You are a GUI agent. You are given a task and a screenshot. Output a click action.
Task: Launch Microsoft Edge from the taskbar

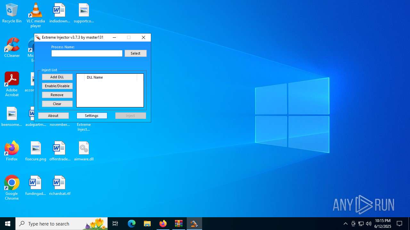click(x=132, y=224)
